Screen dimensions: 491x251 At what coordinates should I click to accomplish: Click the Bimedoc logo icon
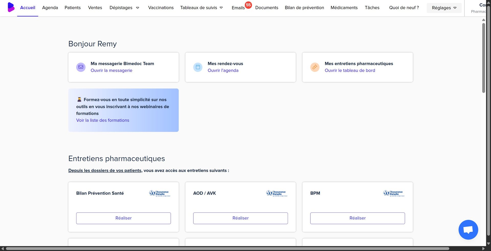(11, 7)
